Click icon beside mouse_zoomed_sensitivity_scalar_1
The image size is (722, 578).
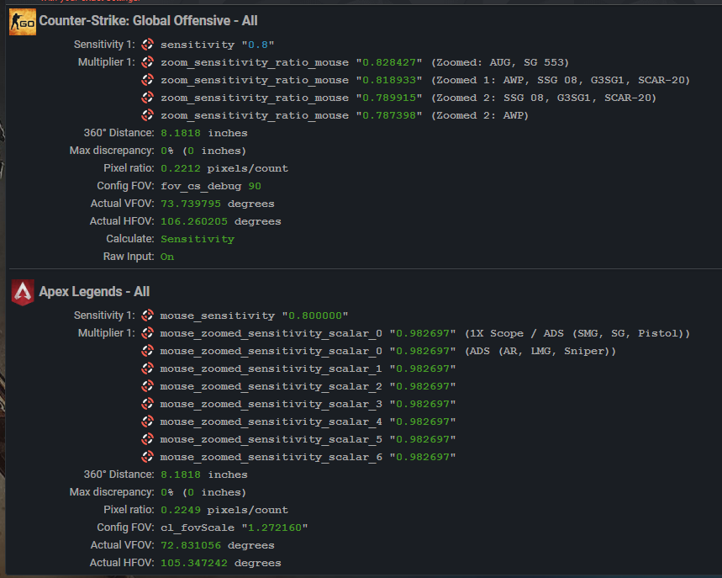[x=147, y=369]
